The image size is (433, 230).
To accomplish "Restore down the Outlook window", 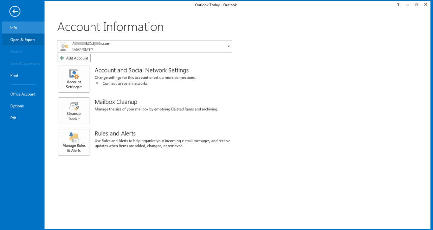I will (417, 4).
